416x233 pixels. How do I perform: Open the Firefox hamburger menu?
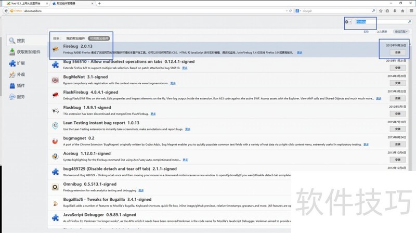click(411, 11)
